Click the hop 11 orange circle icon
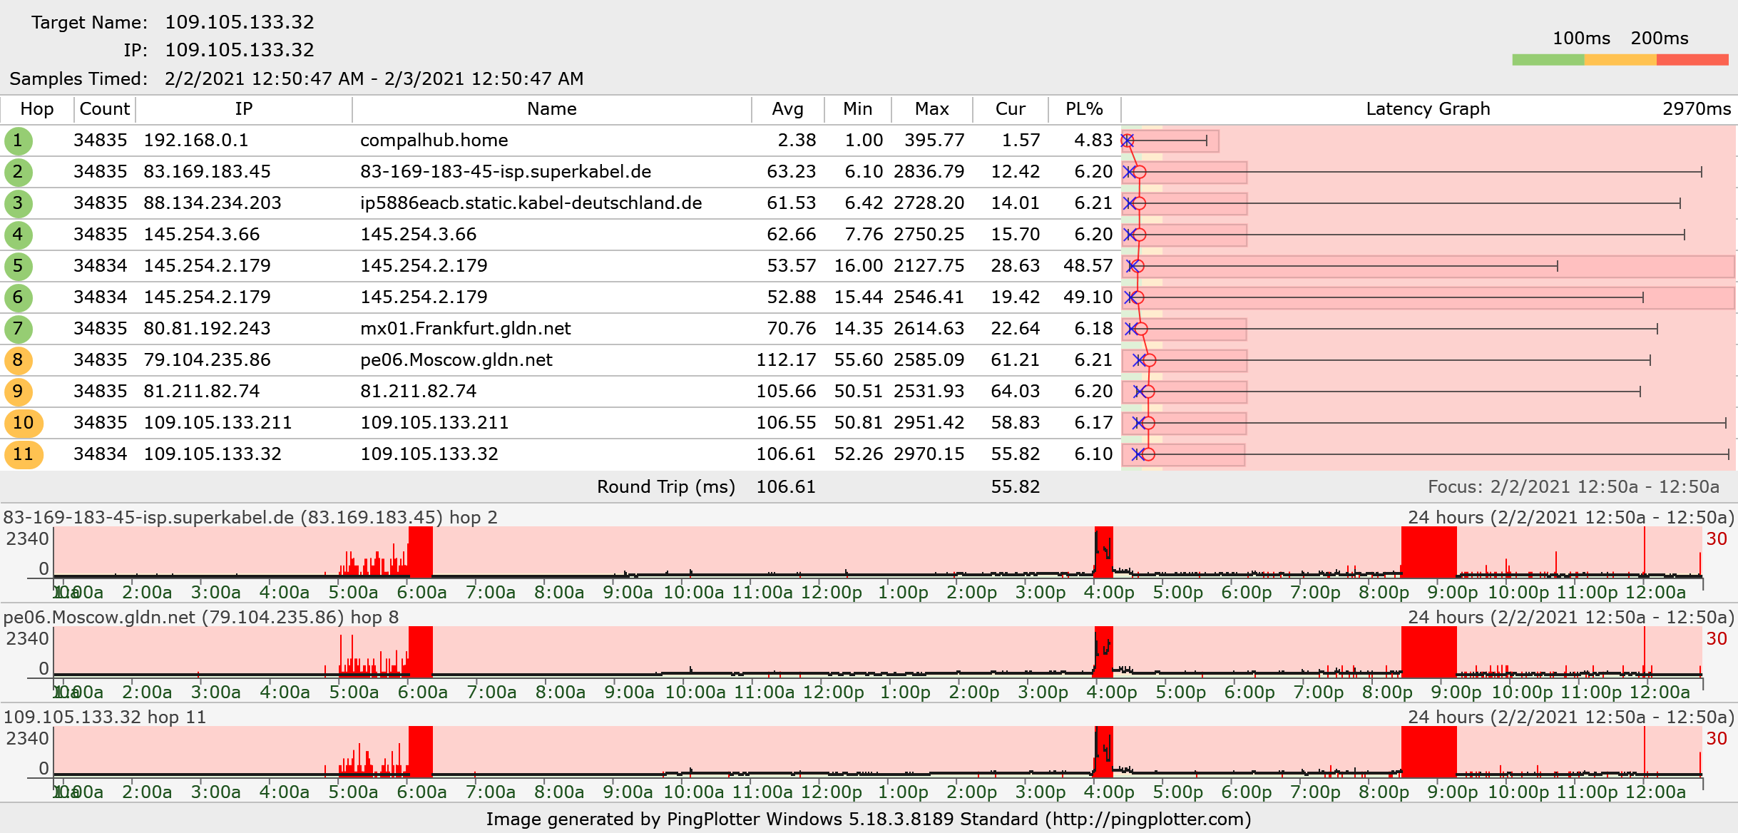This screenshot has height=833, width=1738. [24, 454]
